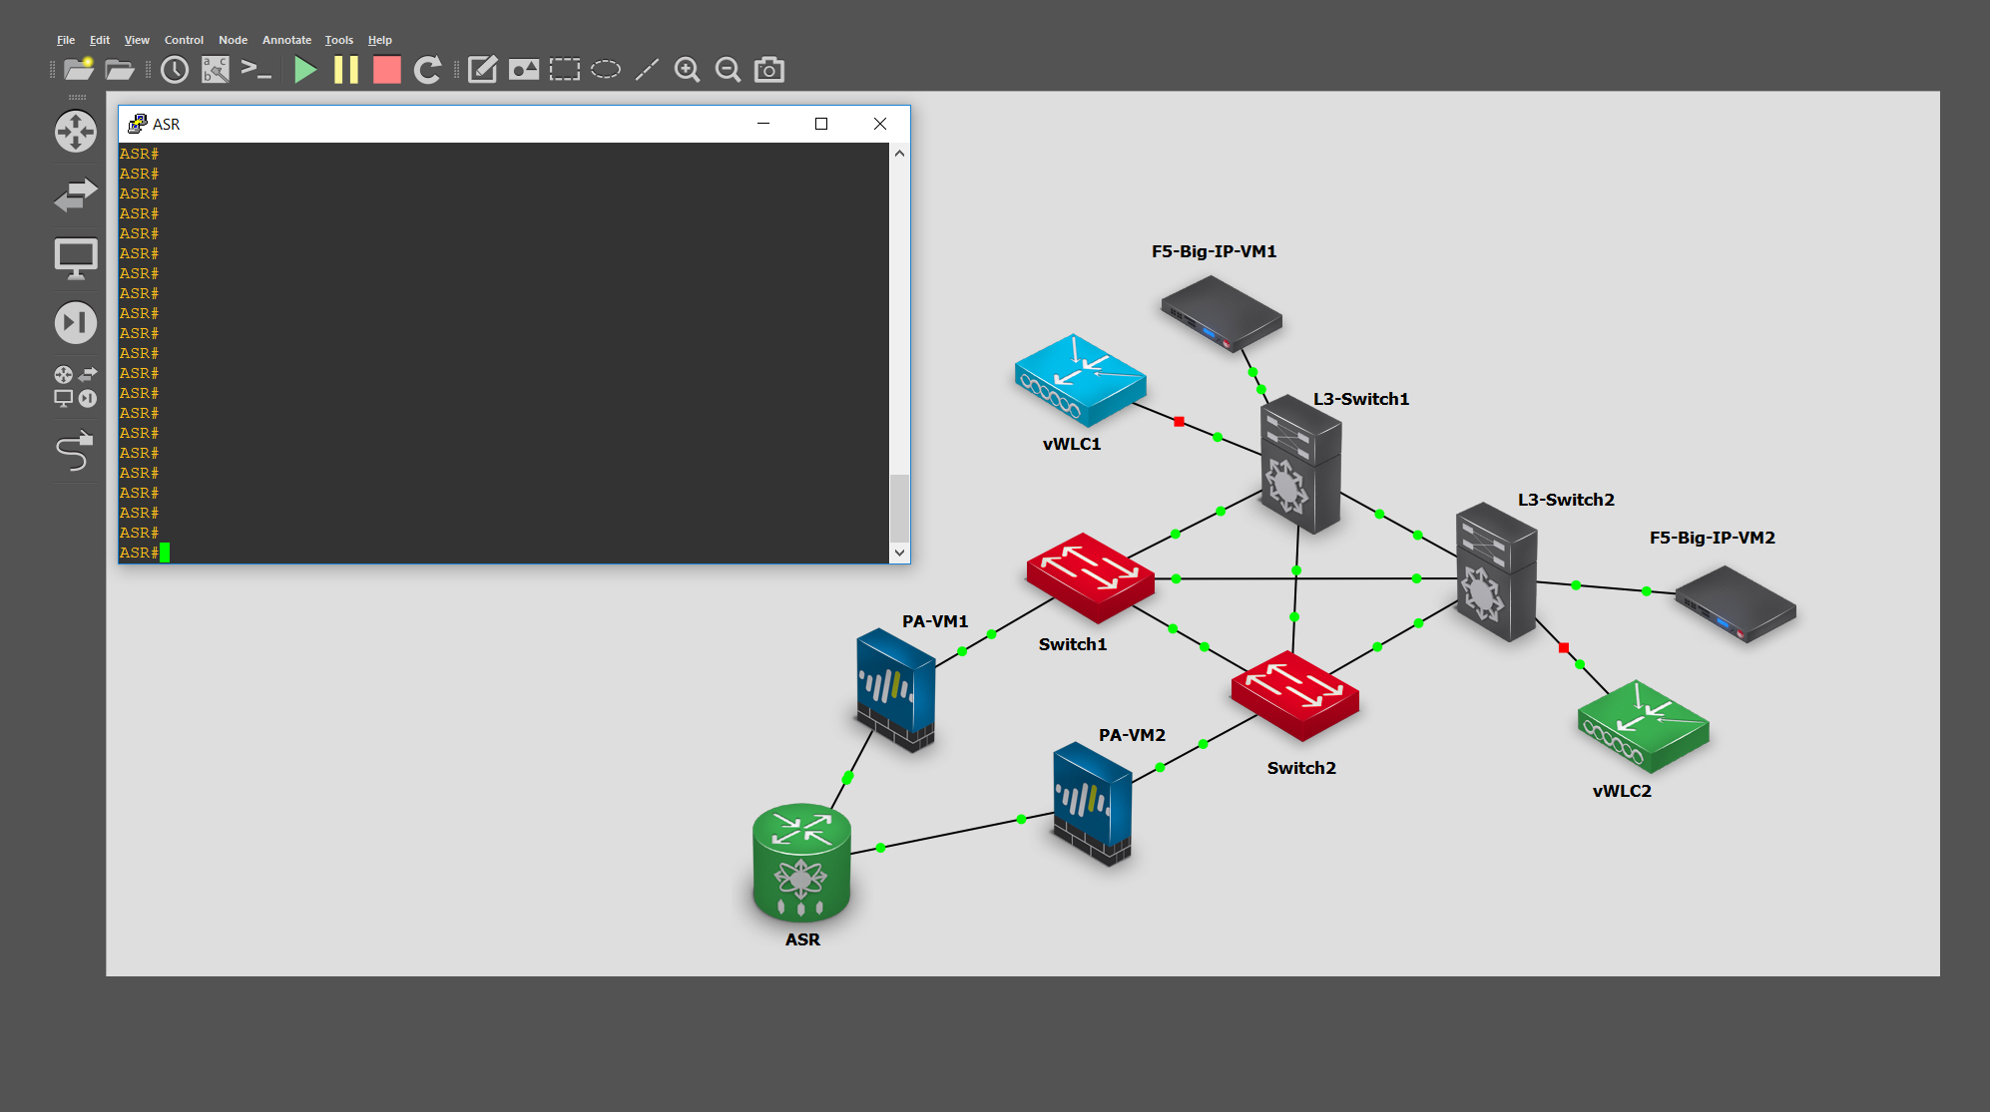Open the Annotate menu
Image resolution: width=1990 pixels, height=1112 pixels.
286,40
